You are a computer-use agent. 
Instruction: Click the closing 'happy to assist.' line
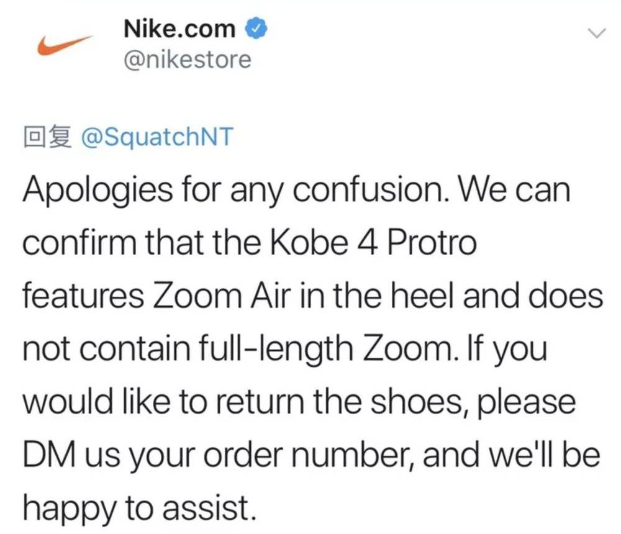click(139, 509)
